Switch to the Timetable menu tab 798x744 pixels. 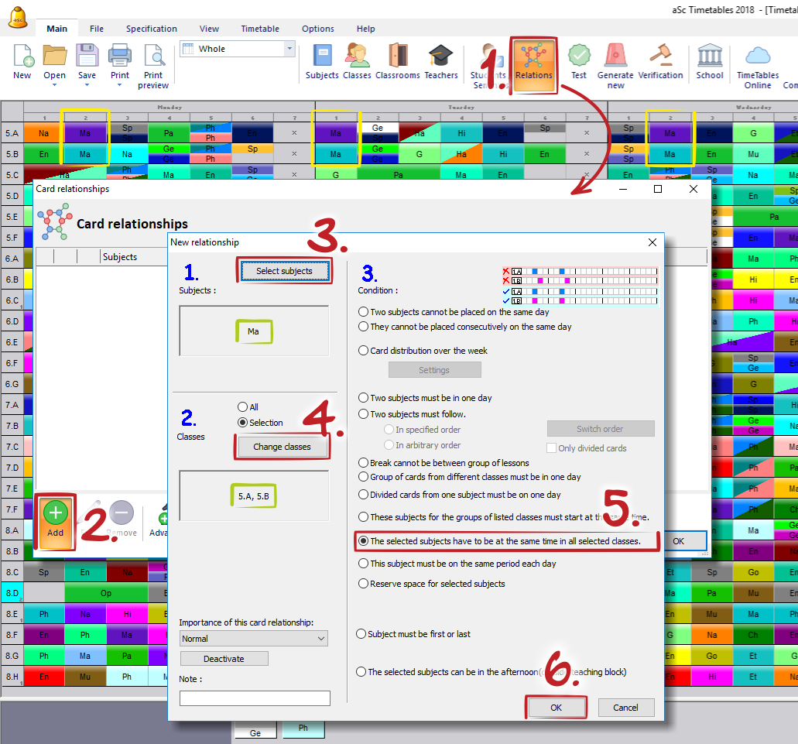click(260, 29)
